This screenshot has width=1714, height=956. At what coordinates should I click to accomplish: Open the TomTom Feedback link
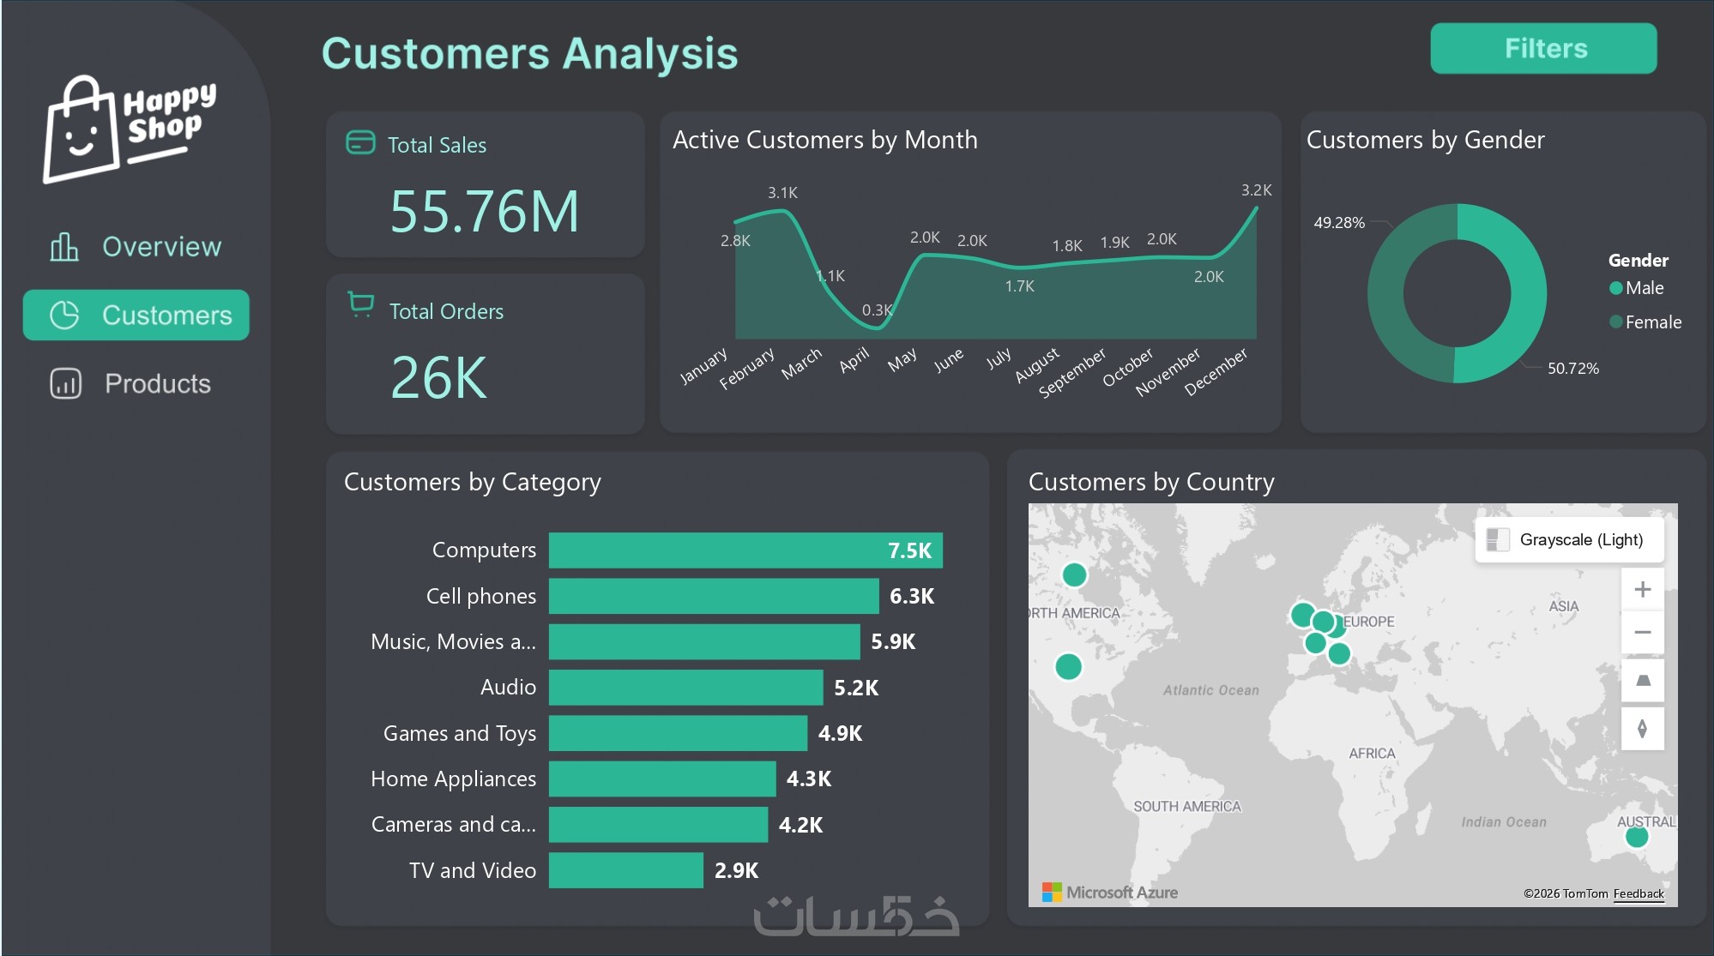point(1638,893)
